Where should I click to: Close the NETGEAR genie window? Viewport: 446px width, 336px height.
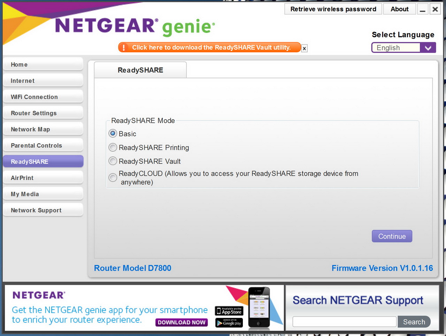[x=435, y=9]
